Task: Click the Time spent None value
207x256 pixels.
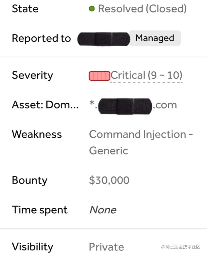Action: tap(103, 210)
